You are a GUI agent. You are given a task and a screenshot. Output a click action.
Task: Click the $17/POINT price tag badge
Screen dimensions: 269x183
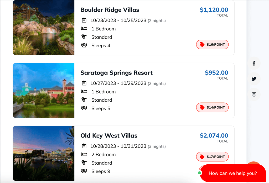[212, 157]
